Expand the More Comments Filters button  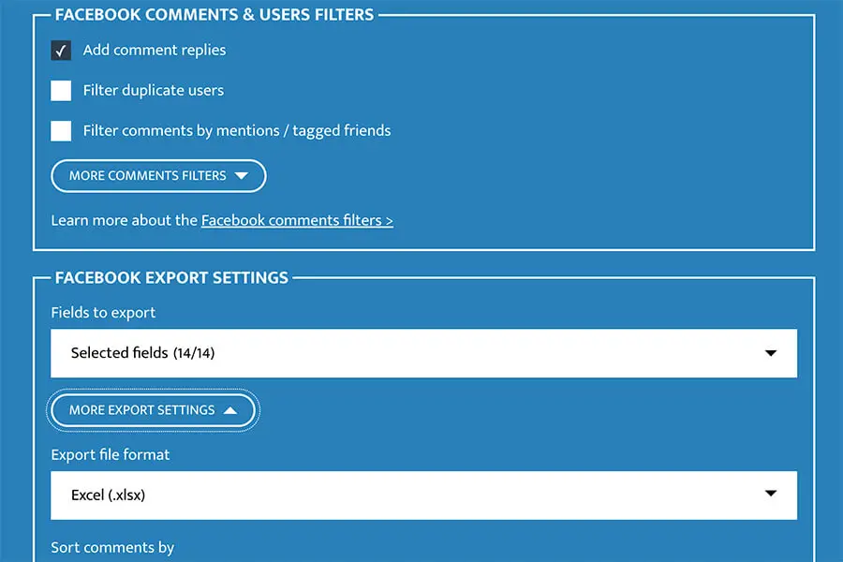pyautogui.click(x=158, y=176)
